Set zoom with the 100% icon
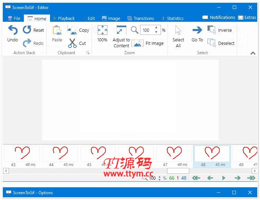The width and height of the screenshot is (260, 200). [102, 30]
